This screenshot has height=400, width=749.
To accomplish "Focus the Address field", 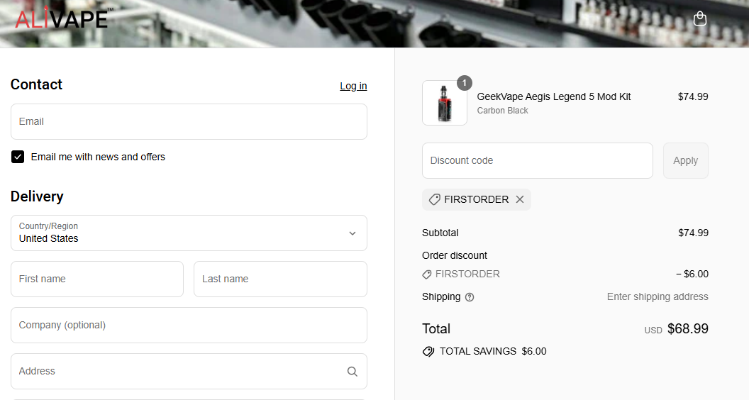I will point(189,372).
